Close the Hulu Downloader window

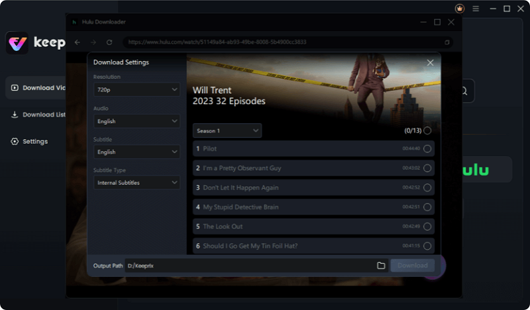click(x=451, y=22)
